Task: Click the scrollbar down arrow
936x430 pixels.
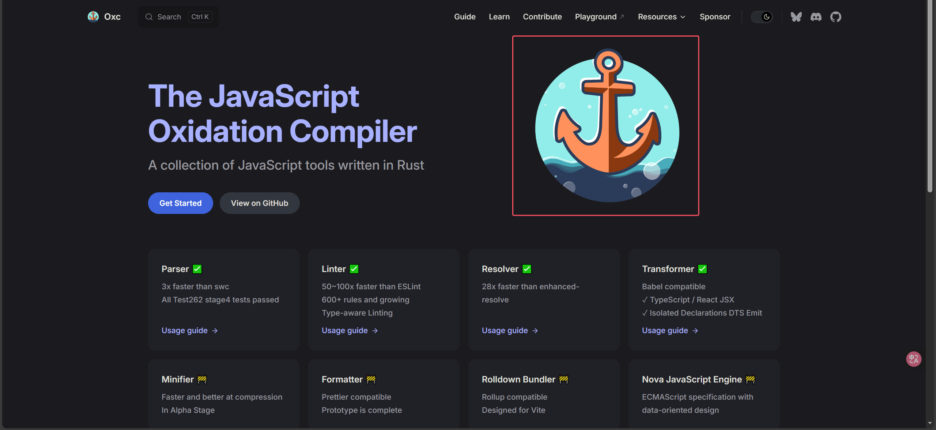Action: click(930, 423)
